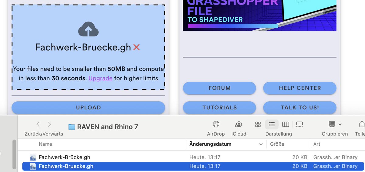Open the FORUM button
The width and height of the screenshot is (365, 172).
tap(219, 88)
